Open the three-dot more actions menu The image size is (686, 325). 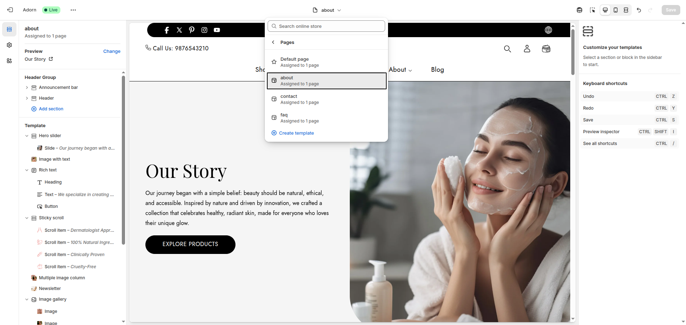[x=73, y=10]
